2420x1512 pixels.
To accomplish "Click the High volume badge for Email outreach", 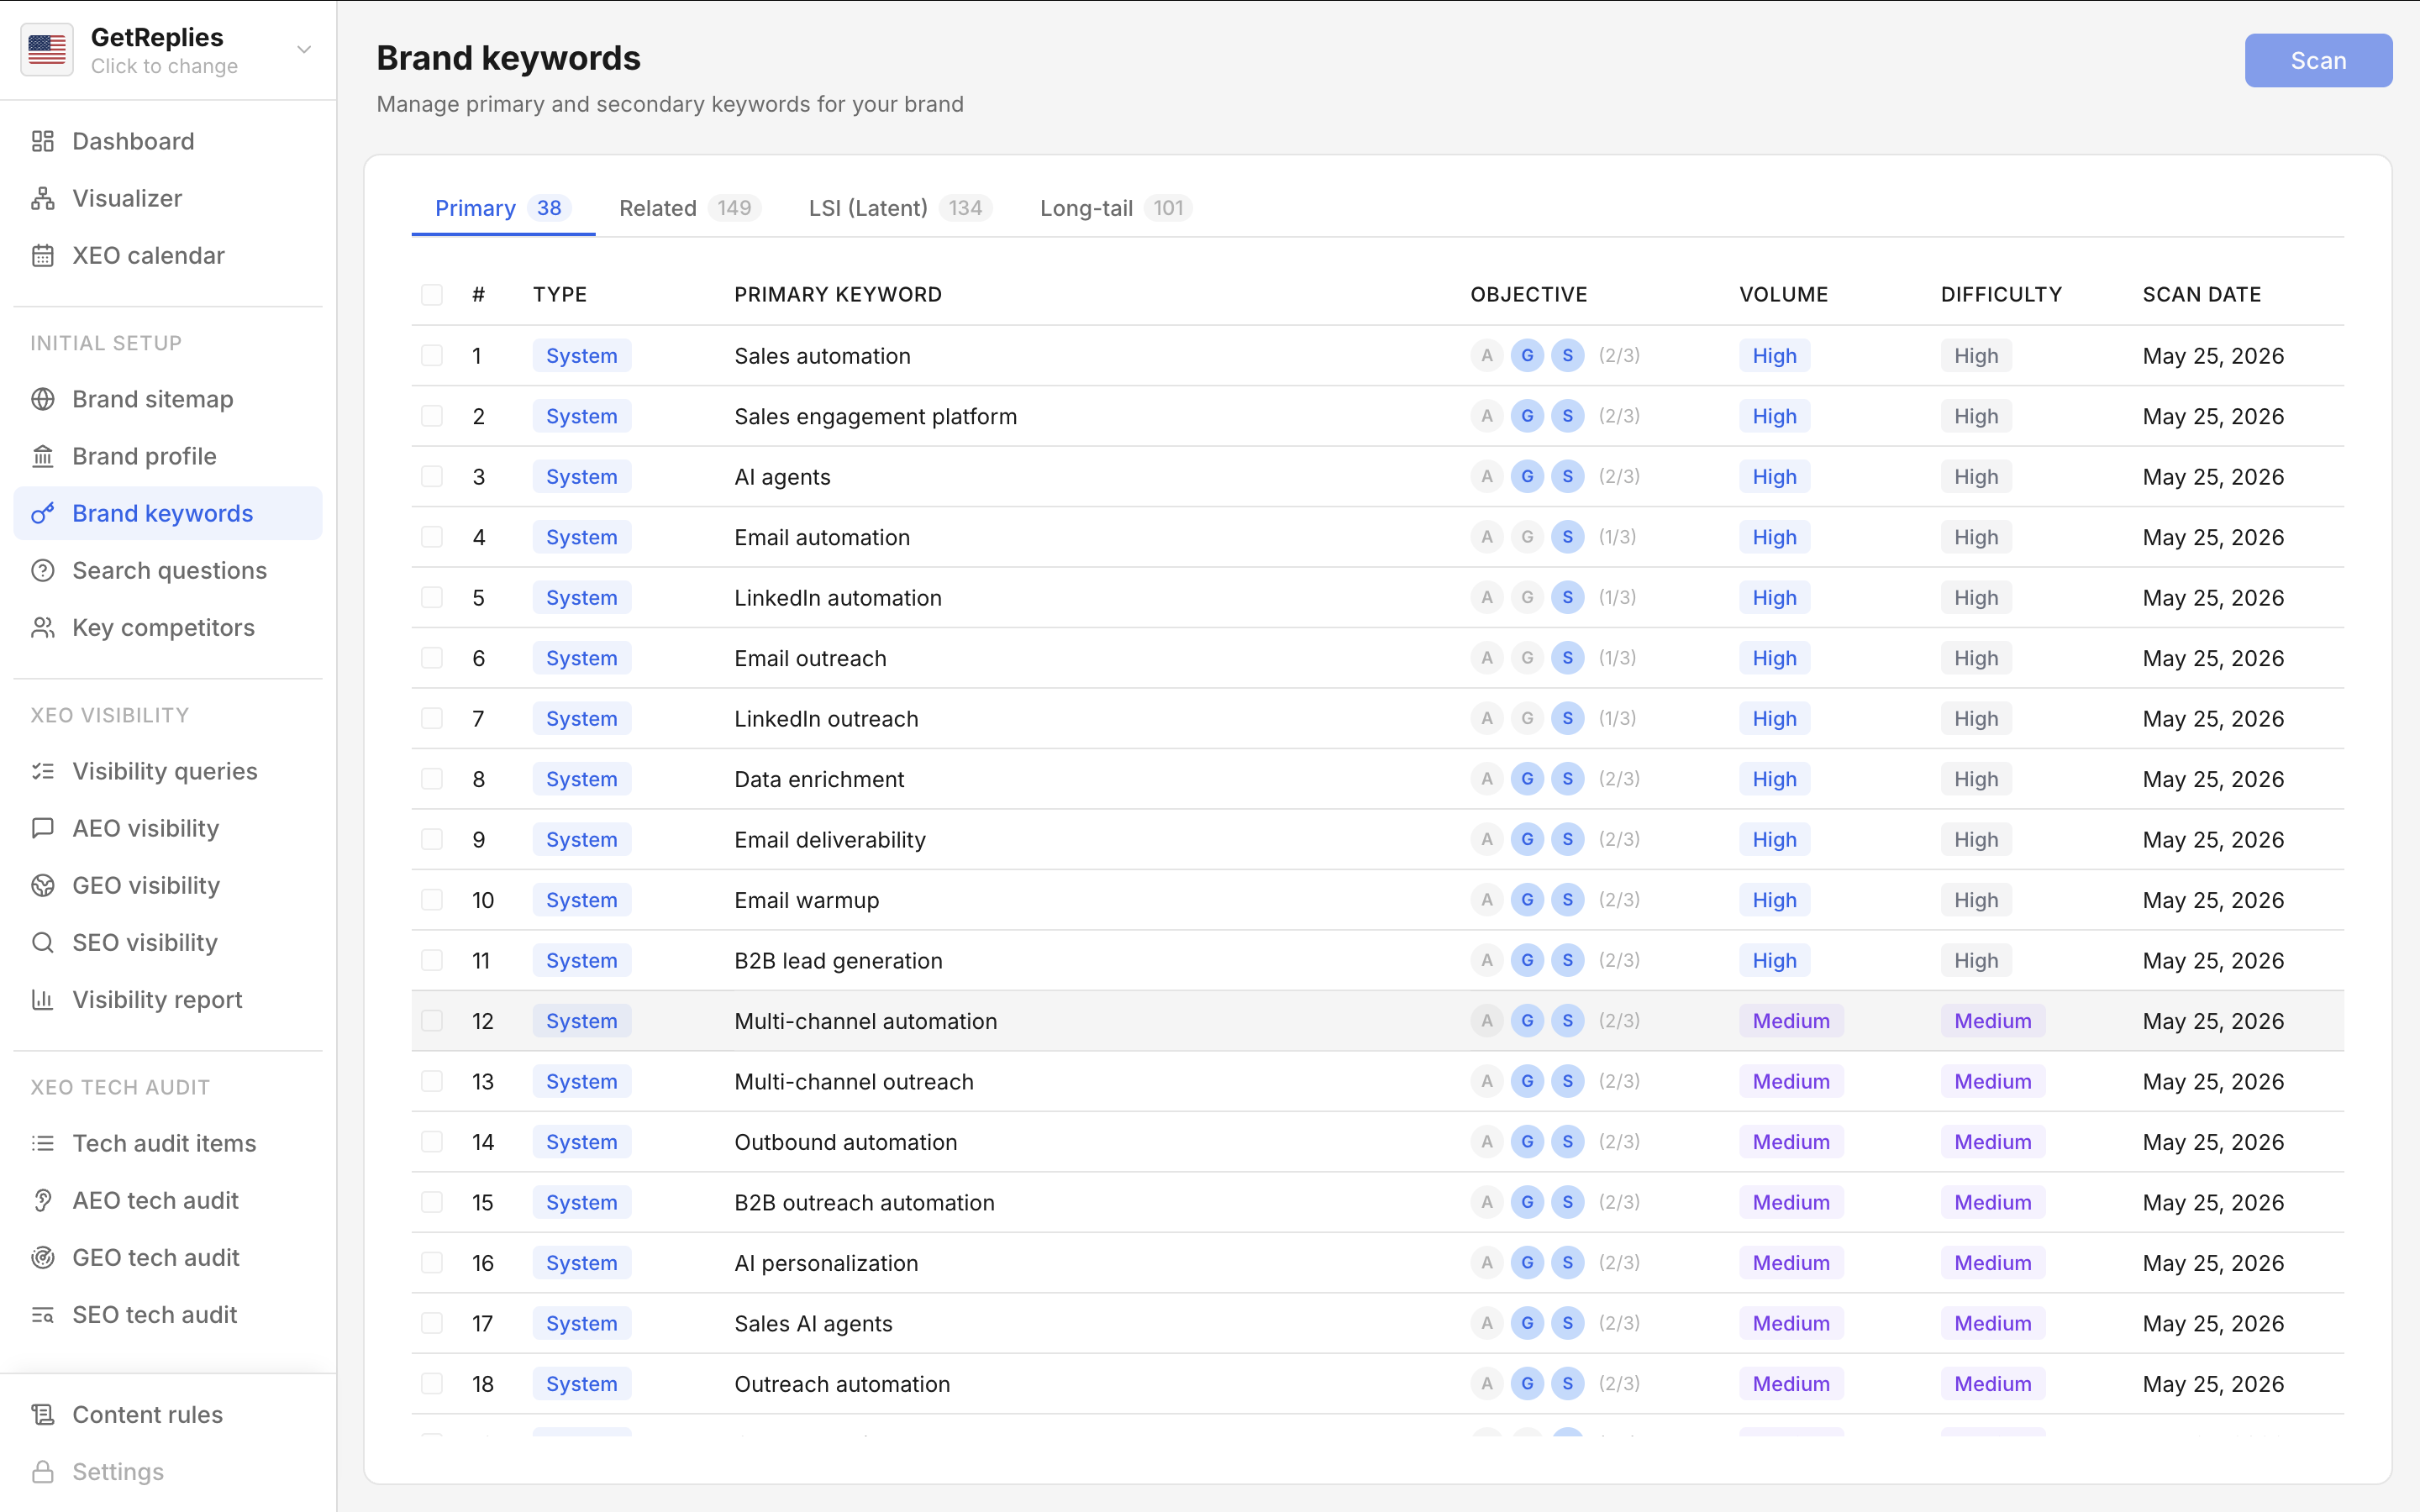I will point(1774,658).
